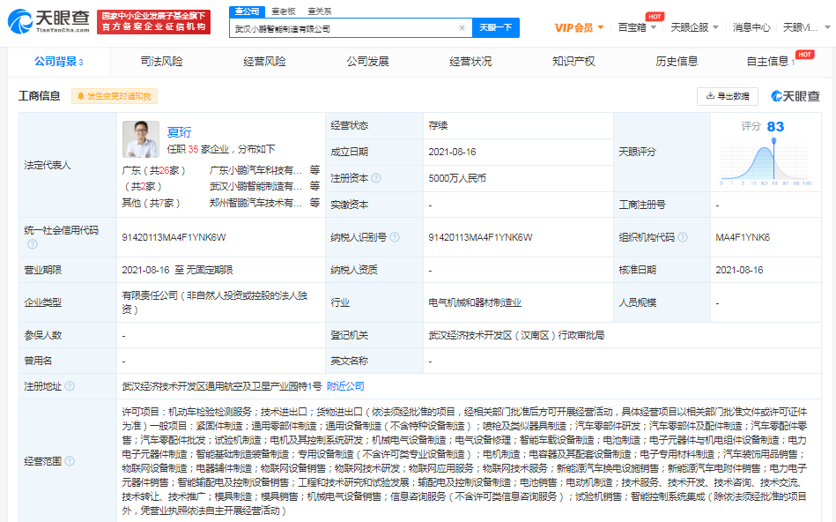Click help icon next to 注册资本

point(376,178)
